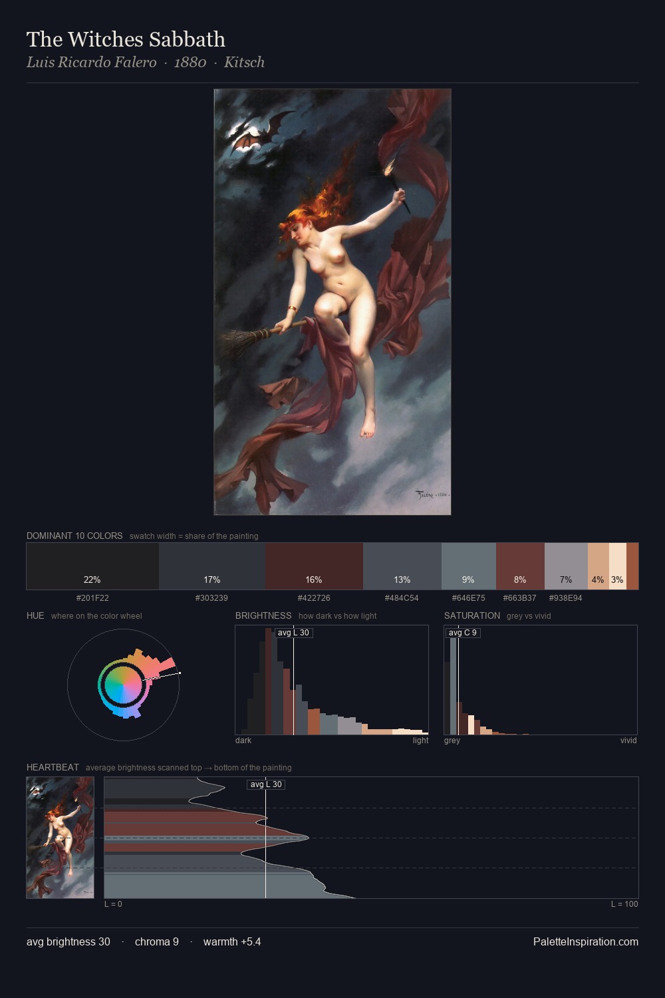This screenshot has height=998, width=665.
Task: Click hex code '#484C54' under palette
Action: (x=402, y=598)
